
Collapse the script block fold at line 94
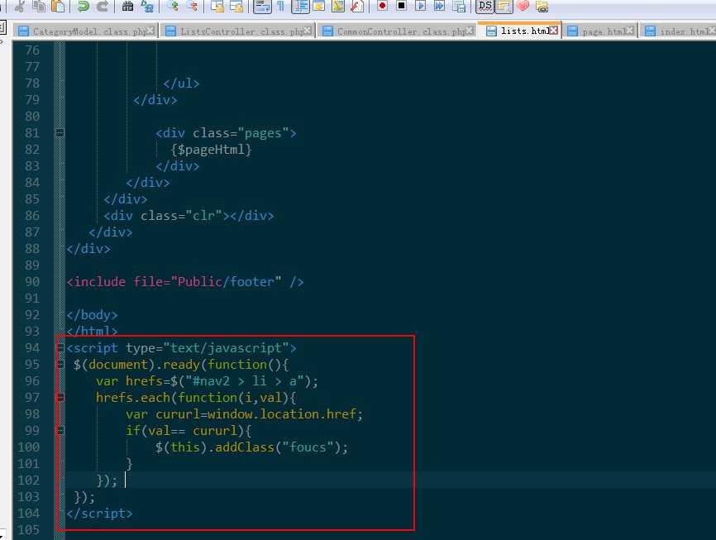point(60,348)
